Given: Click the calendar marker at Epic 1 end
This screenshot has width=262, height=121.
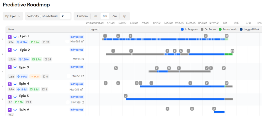Looking at the screenshot, I should [x=227, y=36].
